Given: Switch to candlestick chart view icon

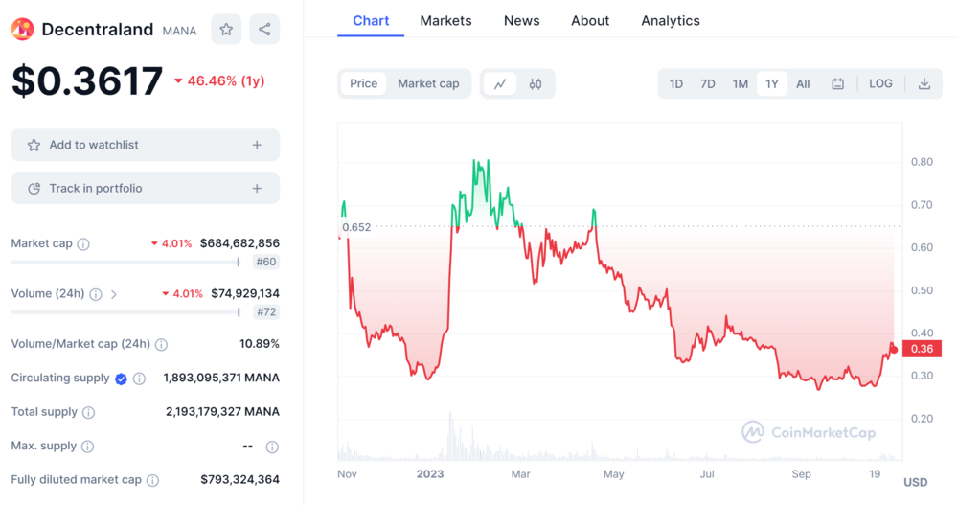Looking at the screenshot, I should (x=536, y=84).
